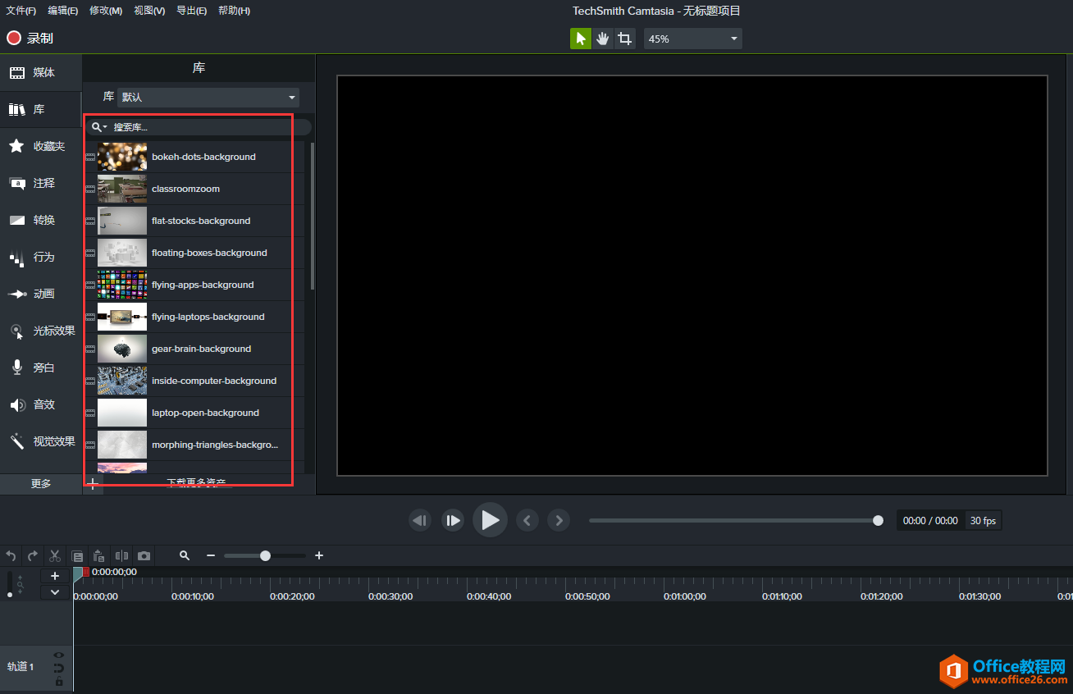1073x694 pixels.
Task: Copy selection in timeline toolbar
Action: click(x=77, y=555)
